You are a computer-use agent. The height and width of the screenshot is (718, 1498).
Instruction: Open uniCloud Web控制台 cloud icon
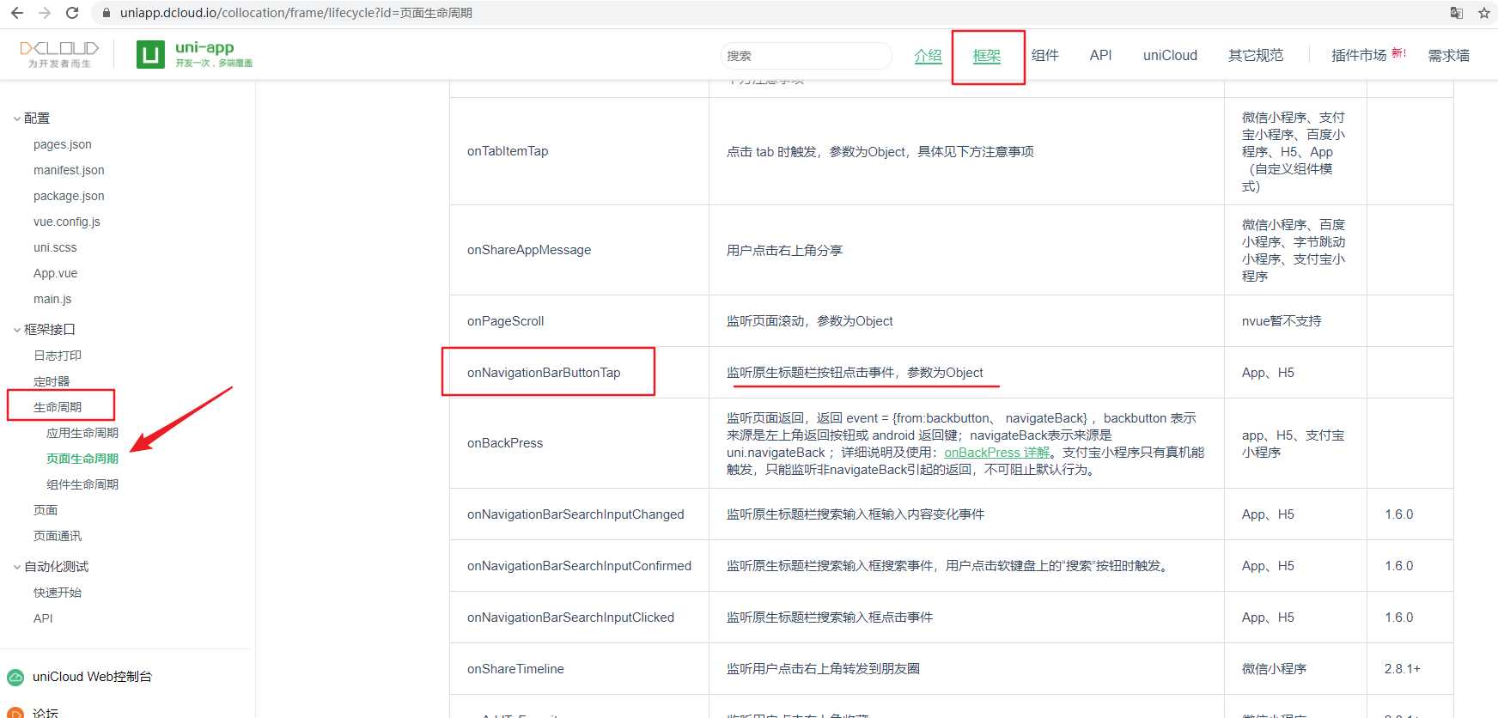click(15, 677)
